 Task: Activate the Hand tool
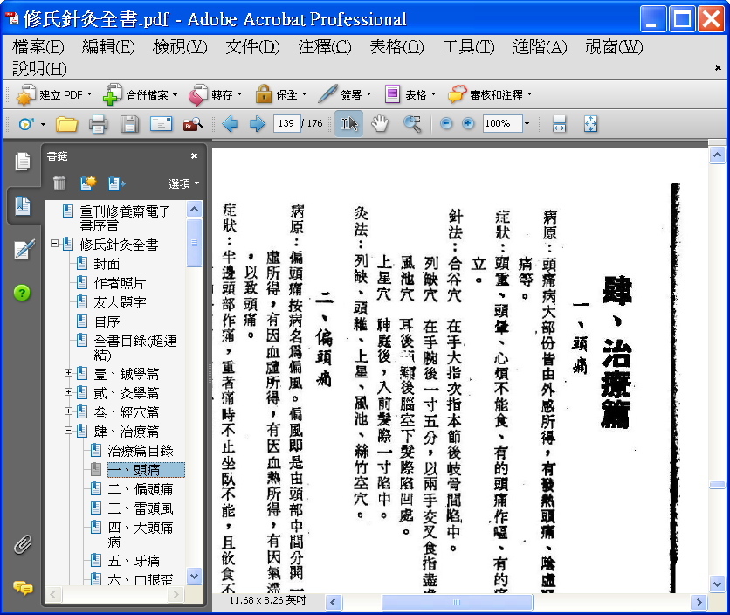click(380, 124)
